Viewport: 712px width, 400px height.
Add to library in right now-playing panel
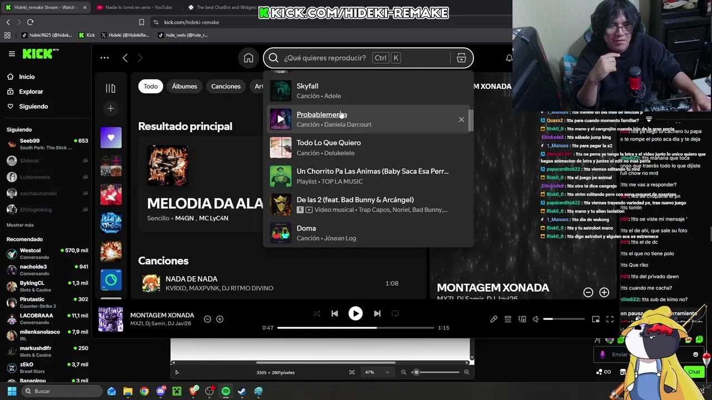(604, 292)
